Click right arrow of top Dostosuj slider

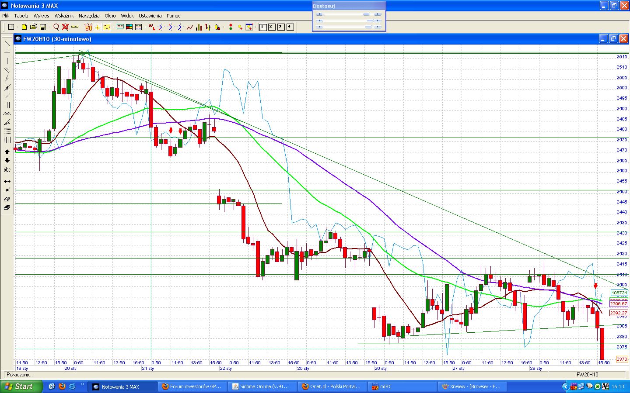point(378,14)
